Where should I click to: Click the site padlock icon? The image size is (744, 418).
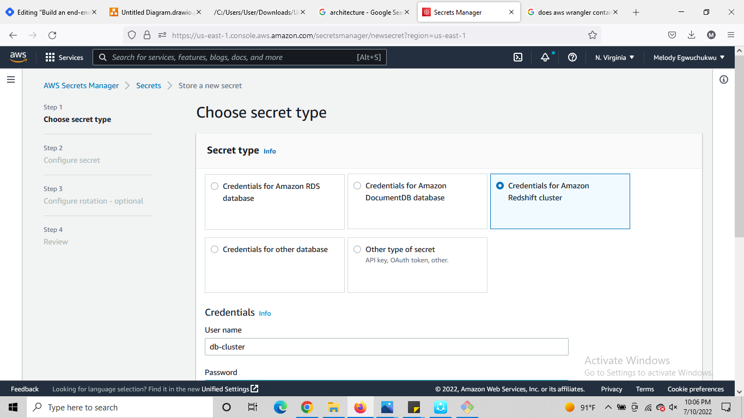click(x=147, y=35)
